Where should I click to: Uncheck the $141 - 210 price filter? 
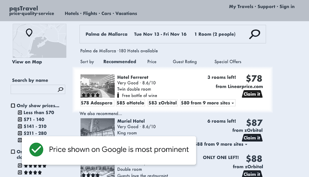(20, 126)
